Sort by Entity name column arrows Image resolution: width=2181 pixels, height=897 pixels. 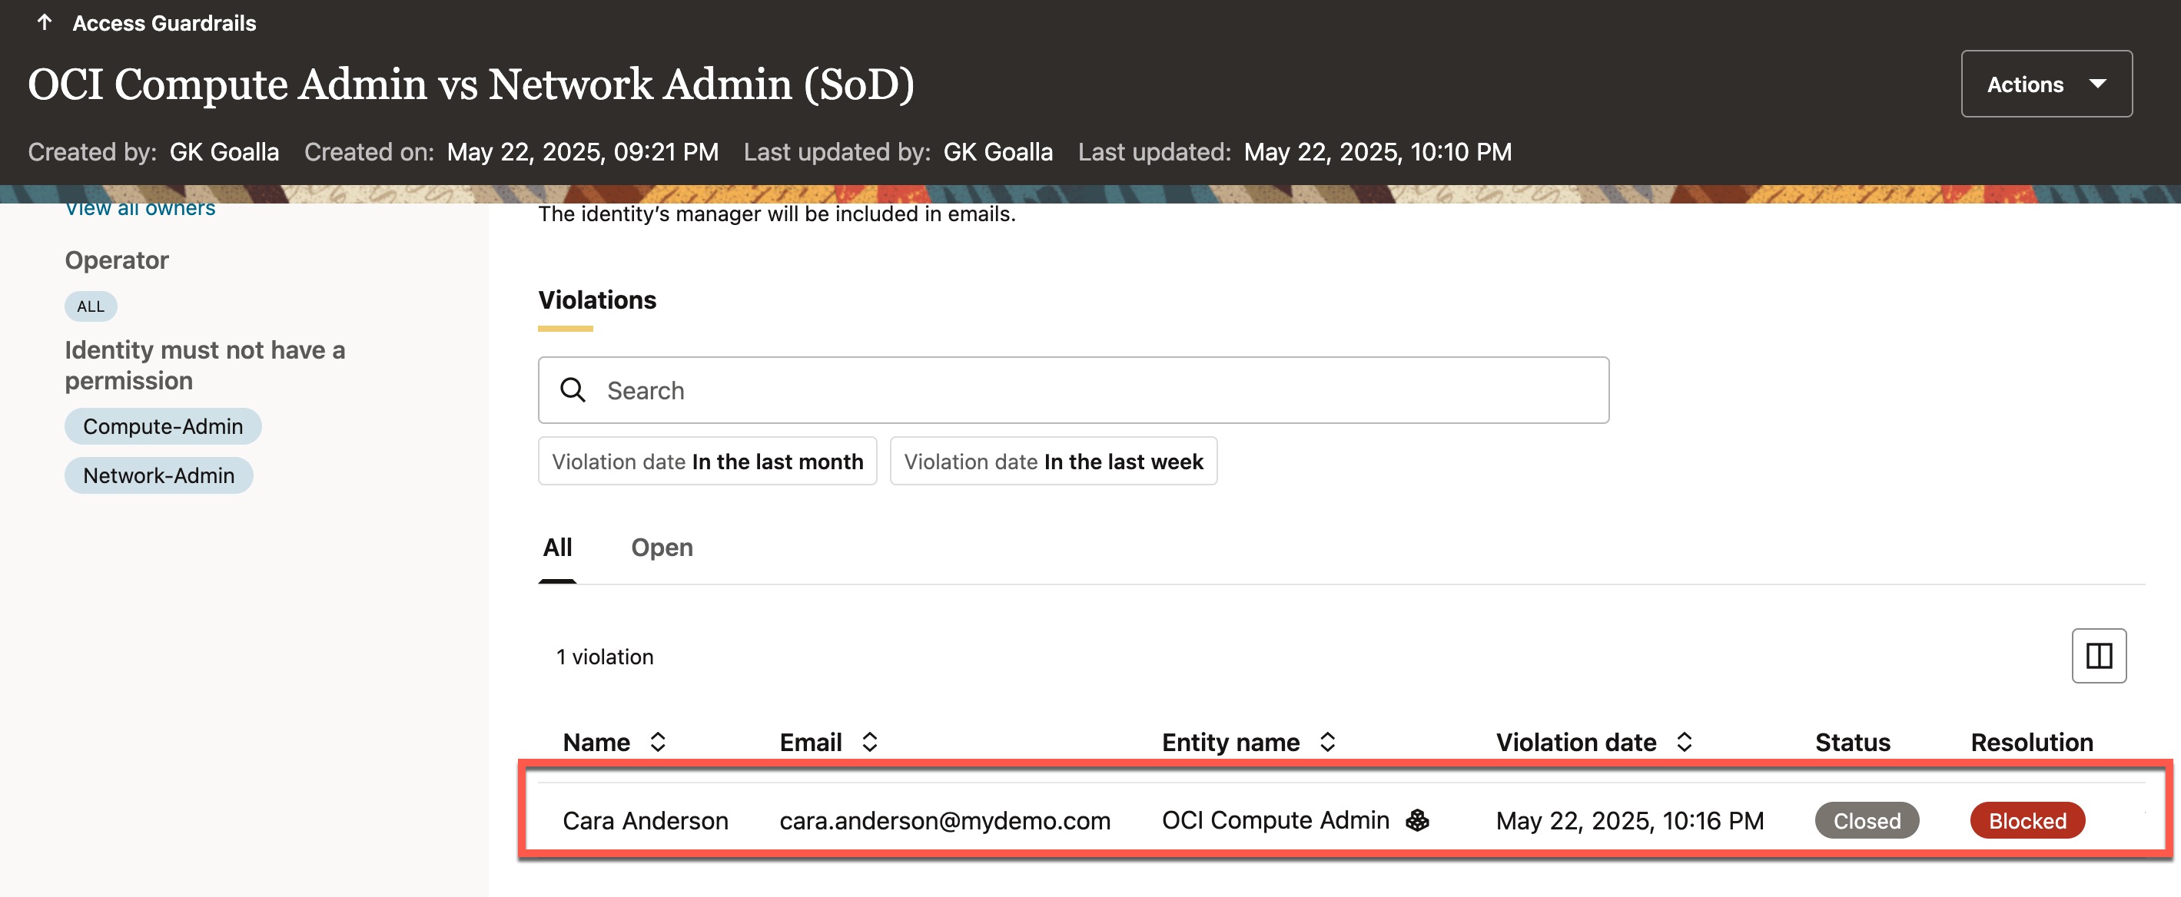coord(1326,742)
